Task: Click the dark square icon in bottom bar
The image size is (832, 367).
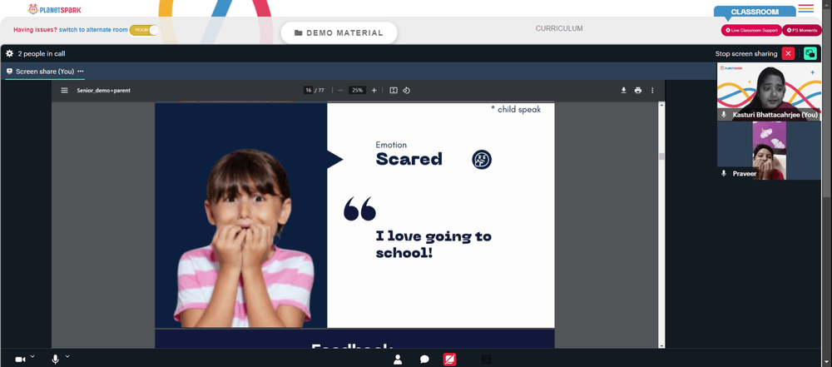Action: (x=486, y=360)
